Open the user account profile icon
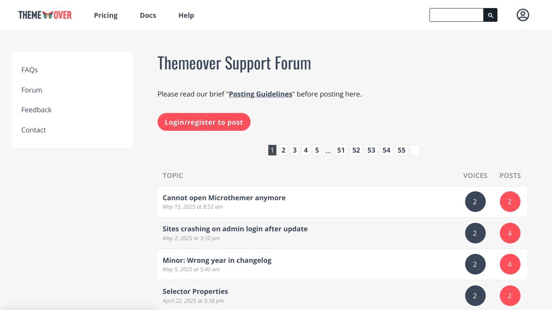552x310 pixels. point(523,15)
